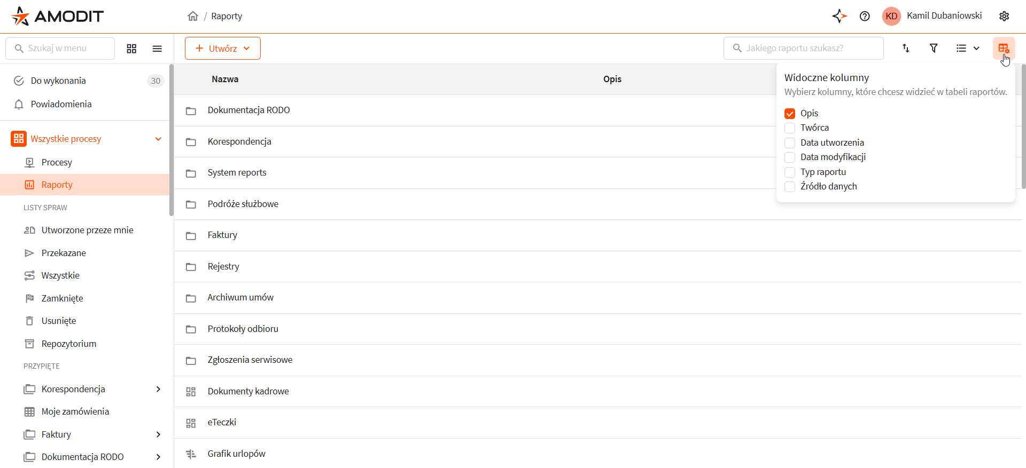Switch sidebar to grid tiles view icon
Image resolution: width=1026 pixels, height=468 pixels.
[x=131, y=49]
